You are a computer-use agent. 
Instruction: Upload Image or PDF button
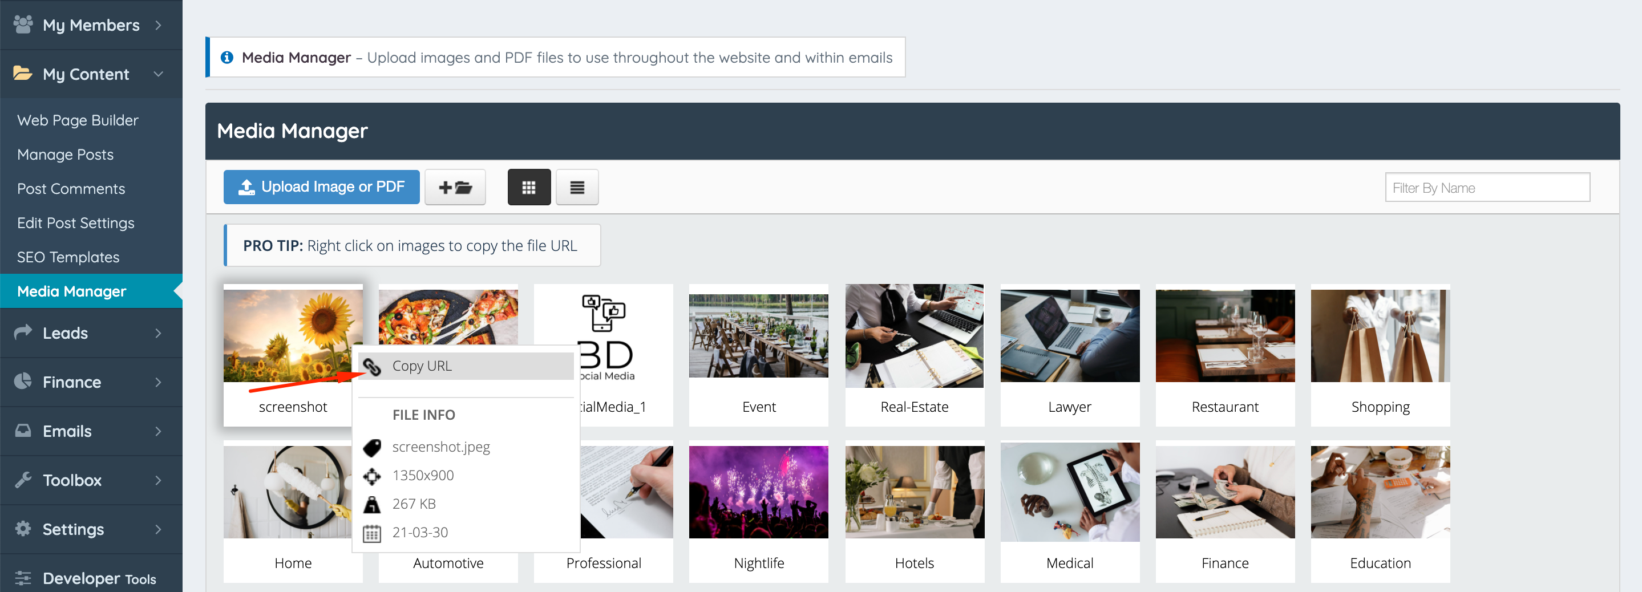321,186
